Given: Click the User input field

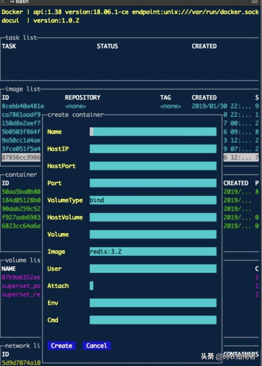Looking at the screenshot, I should 153,269.
